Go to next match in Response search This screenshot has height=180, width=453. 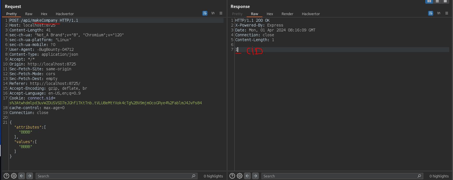pos(256,176)
